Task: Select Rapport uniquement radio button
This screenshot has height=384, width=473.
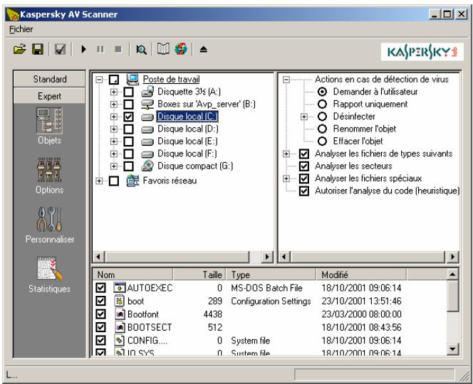Action: click(x=322, y=105)
